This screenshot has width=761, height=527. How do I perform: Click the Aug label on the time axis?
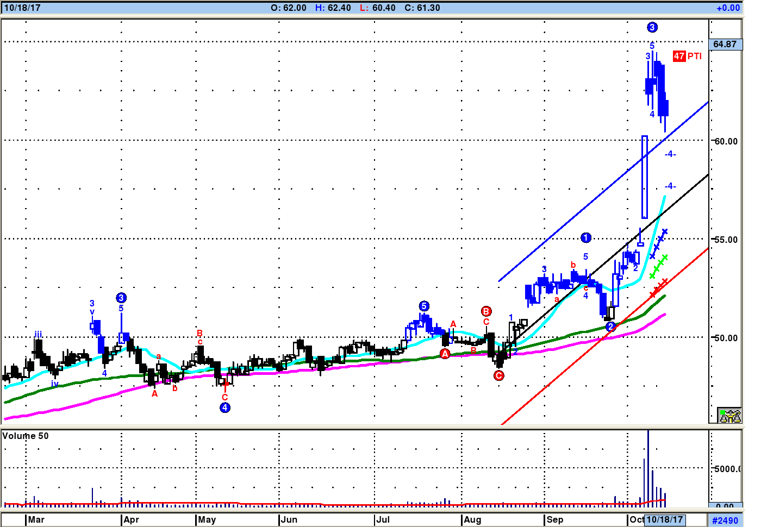[473, 520]
